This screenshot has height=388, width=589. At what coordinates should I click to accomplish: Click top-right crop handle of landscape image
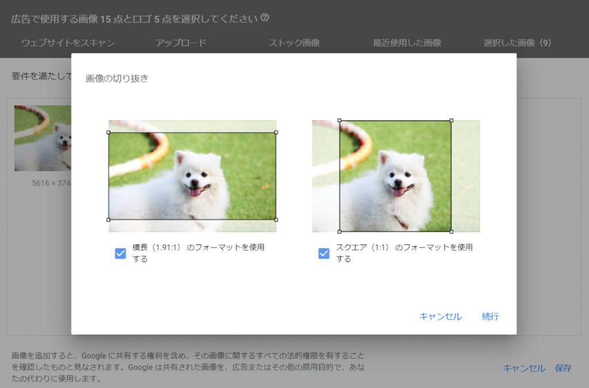[276, 132]
